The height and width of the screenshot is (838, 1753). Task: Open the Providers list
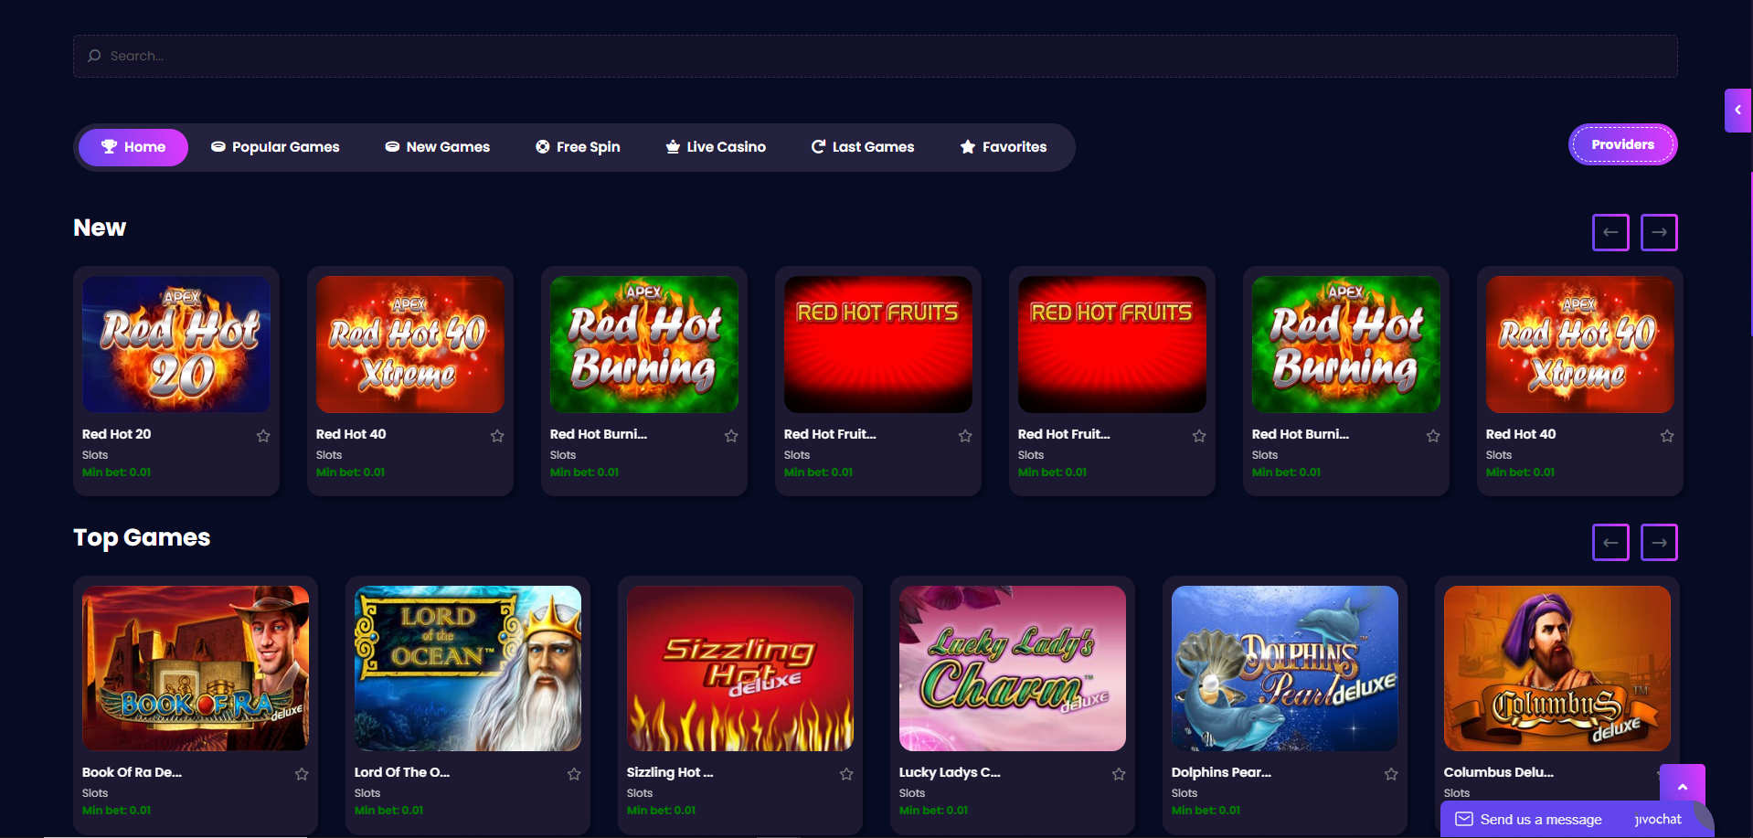1622,144
